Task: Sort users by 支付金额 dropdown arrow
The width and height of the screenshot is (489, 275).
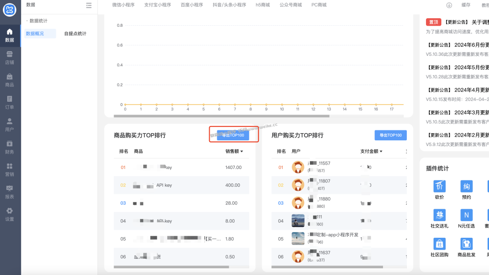Action: [x=381, y=151]
